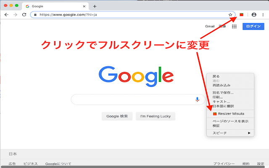Open a new tab with plus button

tap(95, 6)
